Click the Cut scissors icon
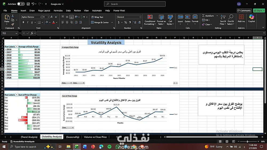 coord(13,16)
